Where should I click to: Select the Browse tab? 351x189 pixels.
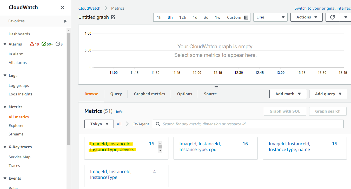[91, 94]
